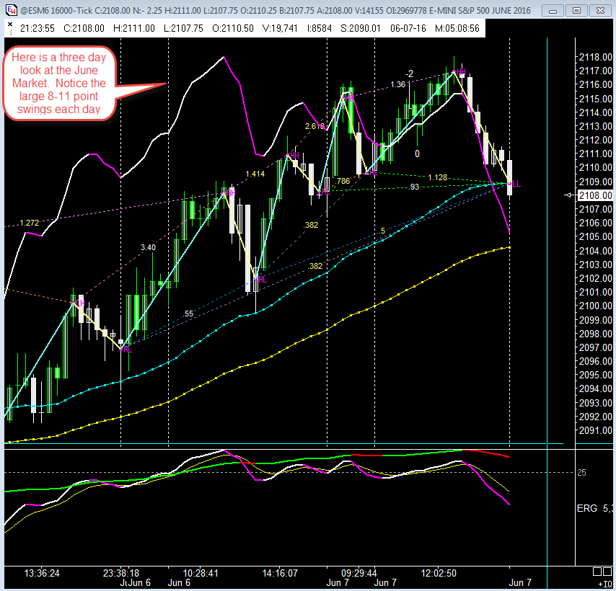Click the right small square box at bottom right
This screenshot has width=616, height=591.
[x=609, y=571]
